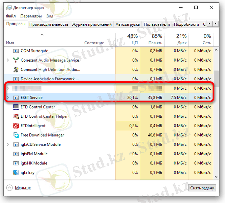Switch to the Пользователи tab
Image resolution: width=225 pixels, height=203 pixels.
pos(157,24)
